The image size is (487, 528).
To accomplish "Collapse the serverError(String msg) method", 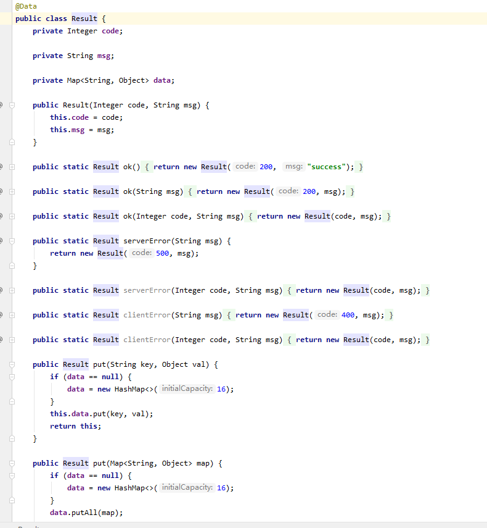I will point(12,241).
